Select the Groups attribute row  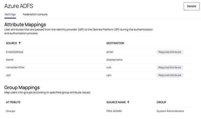(11, 111)
